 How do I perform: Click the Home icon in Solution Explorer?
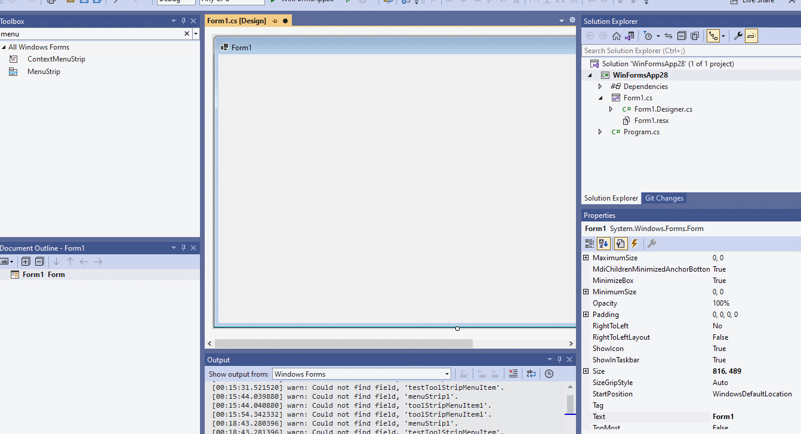617,35
